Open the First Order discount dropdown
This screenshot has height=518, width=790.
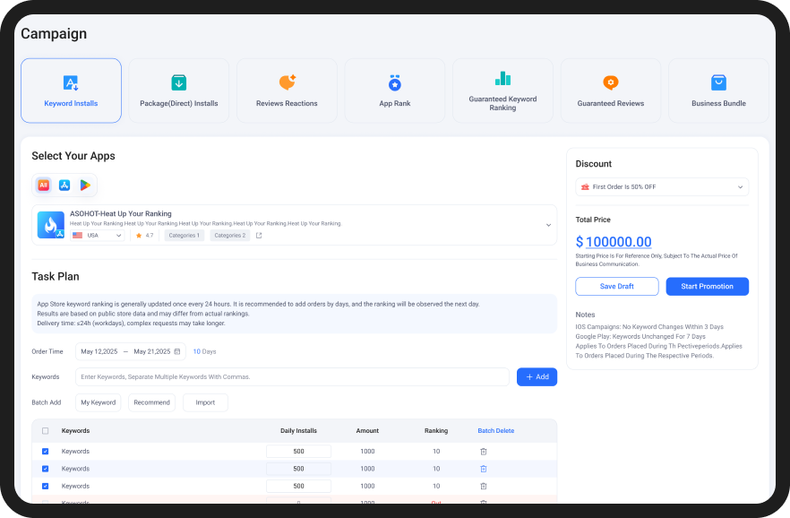point(662,187)
